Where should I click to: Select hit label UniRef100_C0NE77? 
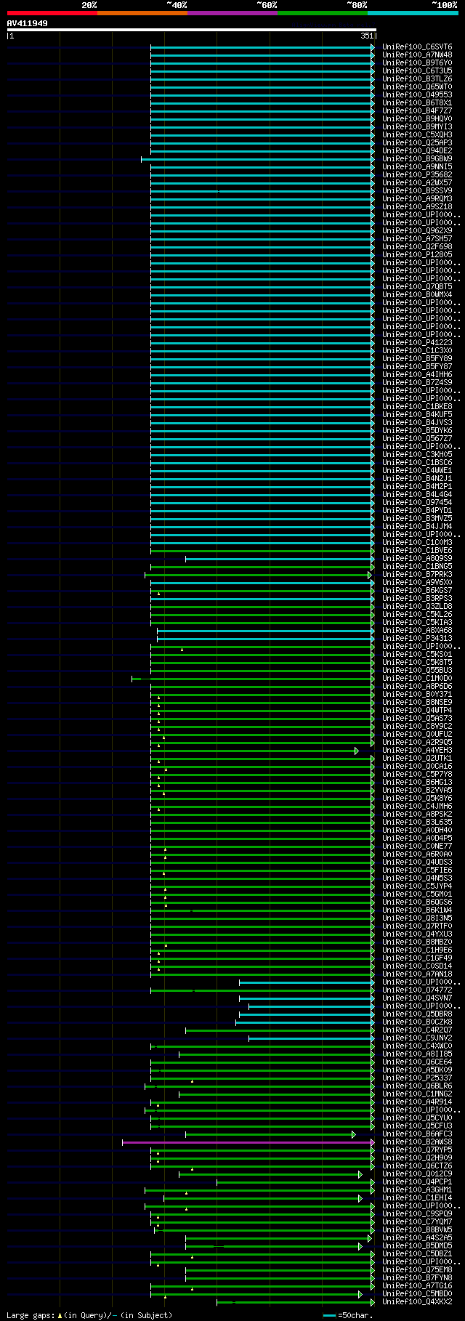pyautogui.click(x=417, y=847)
